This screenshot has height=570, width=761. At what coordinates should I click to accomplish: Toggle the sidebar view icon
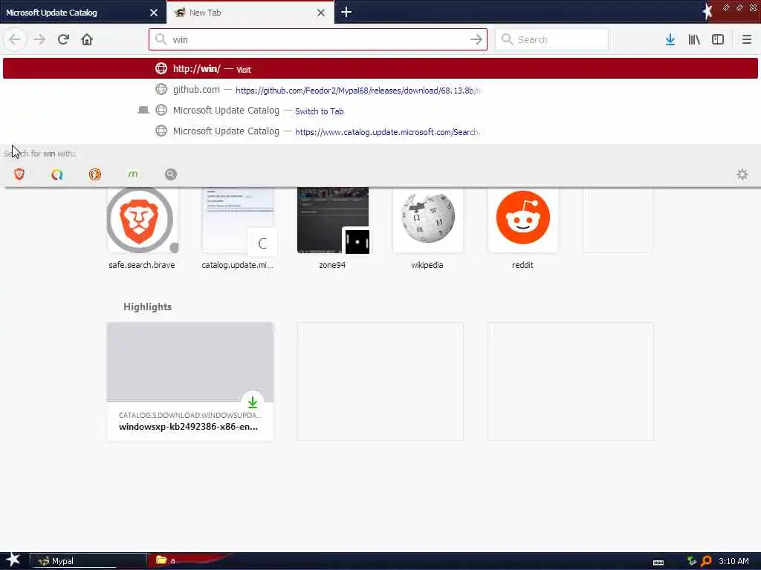tap(718, 39)
